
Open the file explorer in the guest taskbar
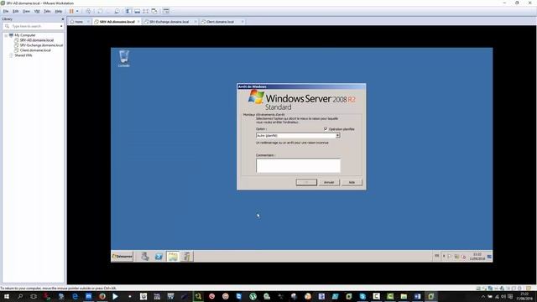(173, 256)
